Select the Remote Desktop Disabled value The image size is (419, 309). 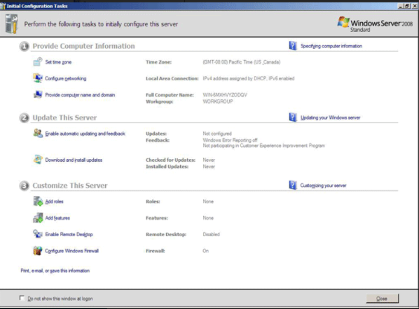(x=211, y=234)
